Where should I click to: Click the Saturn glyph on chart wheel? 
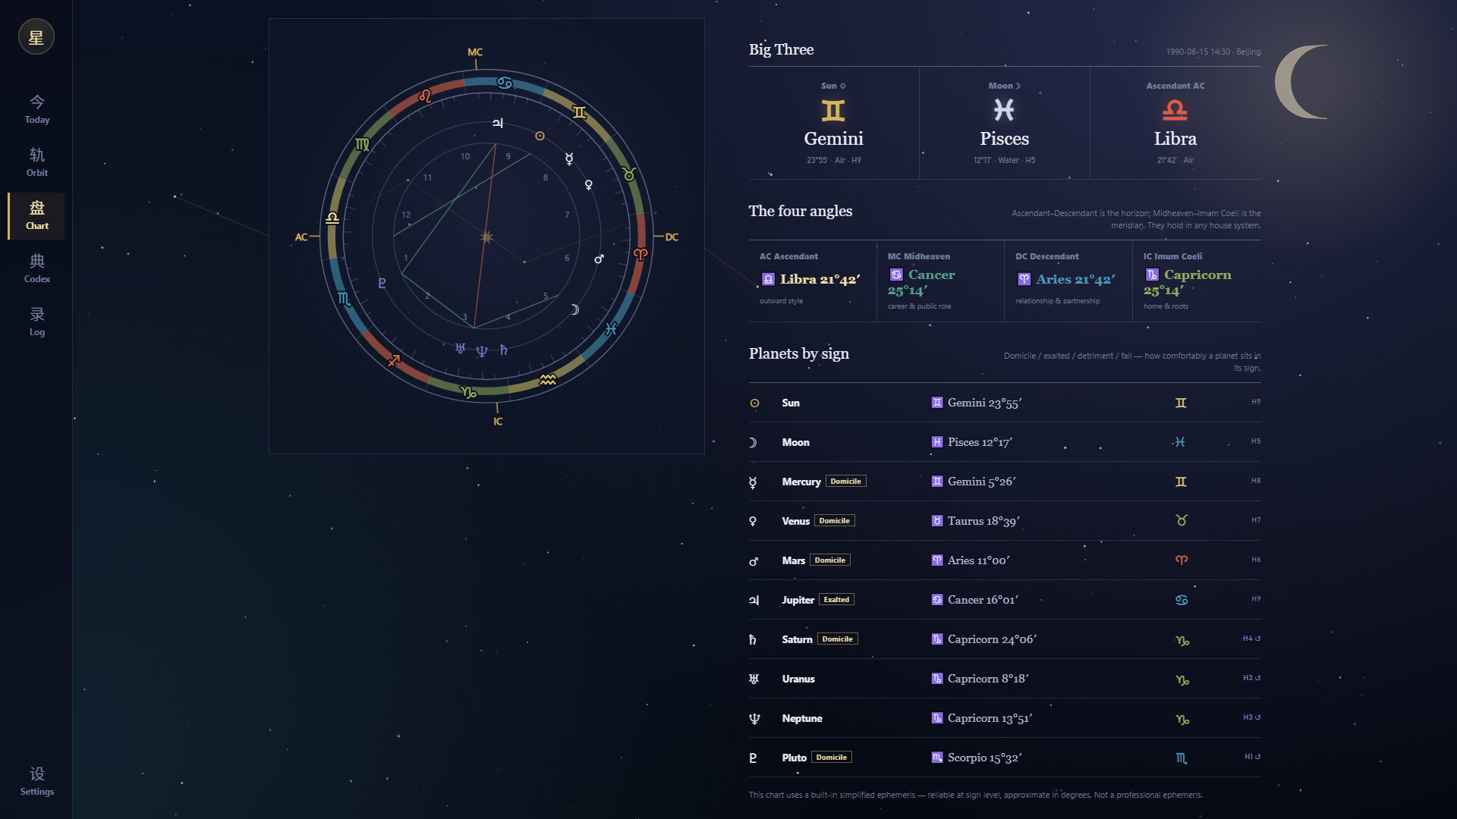coord(503,350)
